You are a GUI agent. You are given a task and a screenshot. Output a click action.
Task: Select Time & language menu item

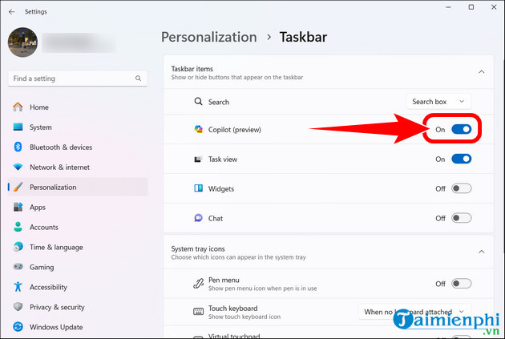56,247
